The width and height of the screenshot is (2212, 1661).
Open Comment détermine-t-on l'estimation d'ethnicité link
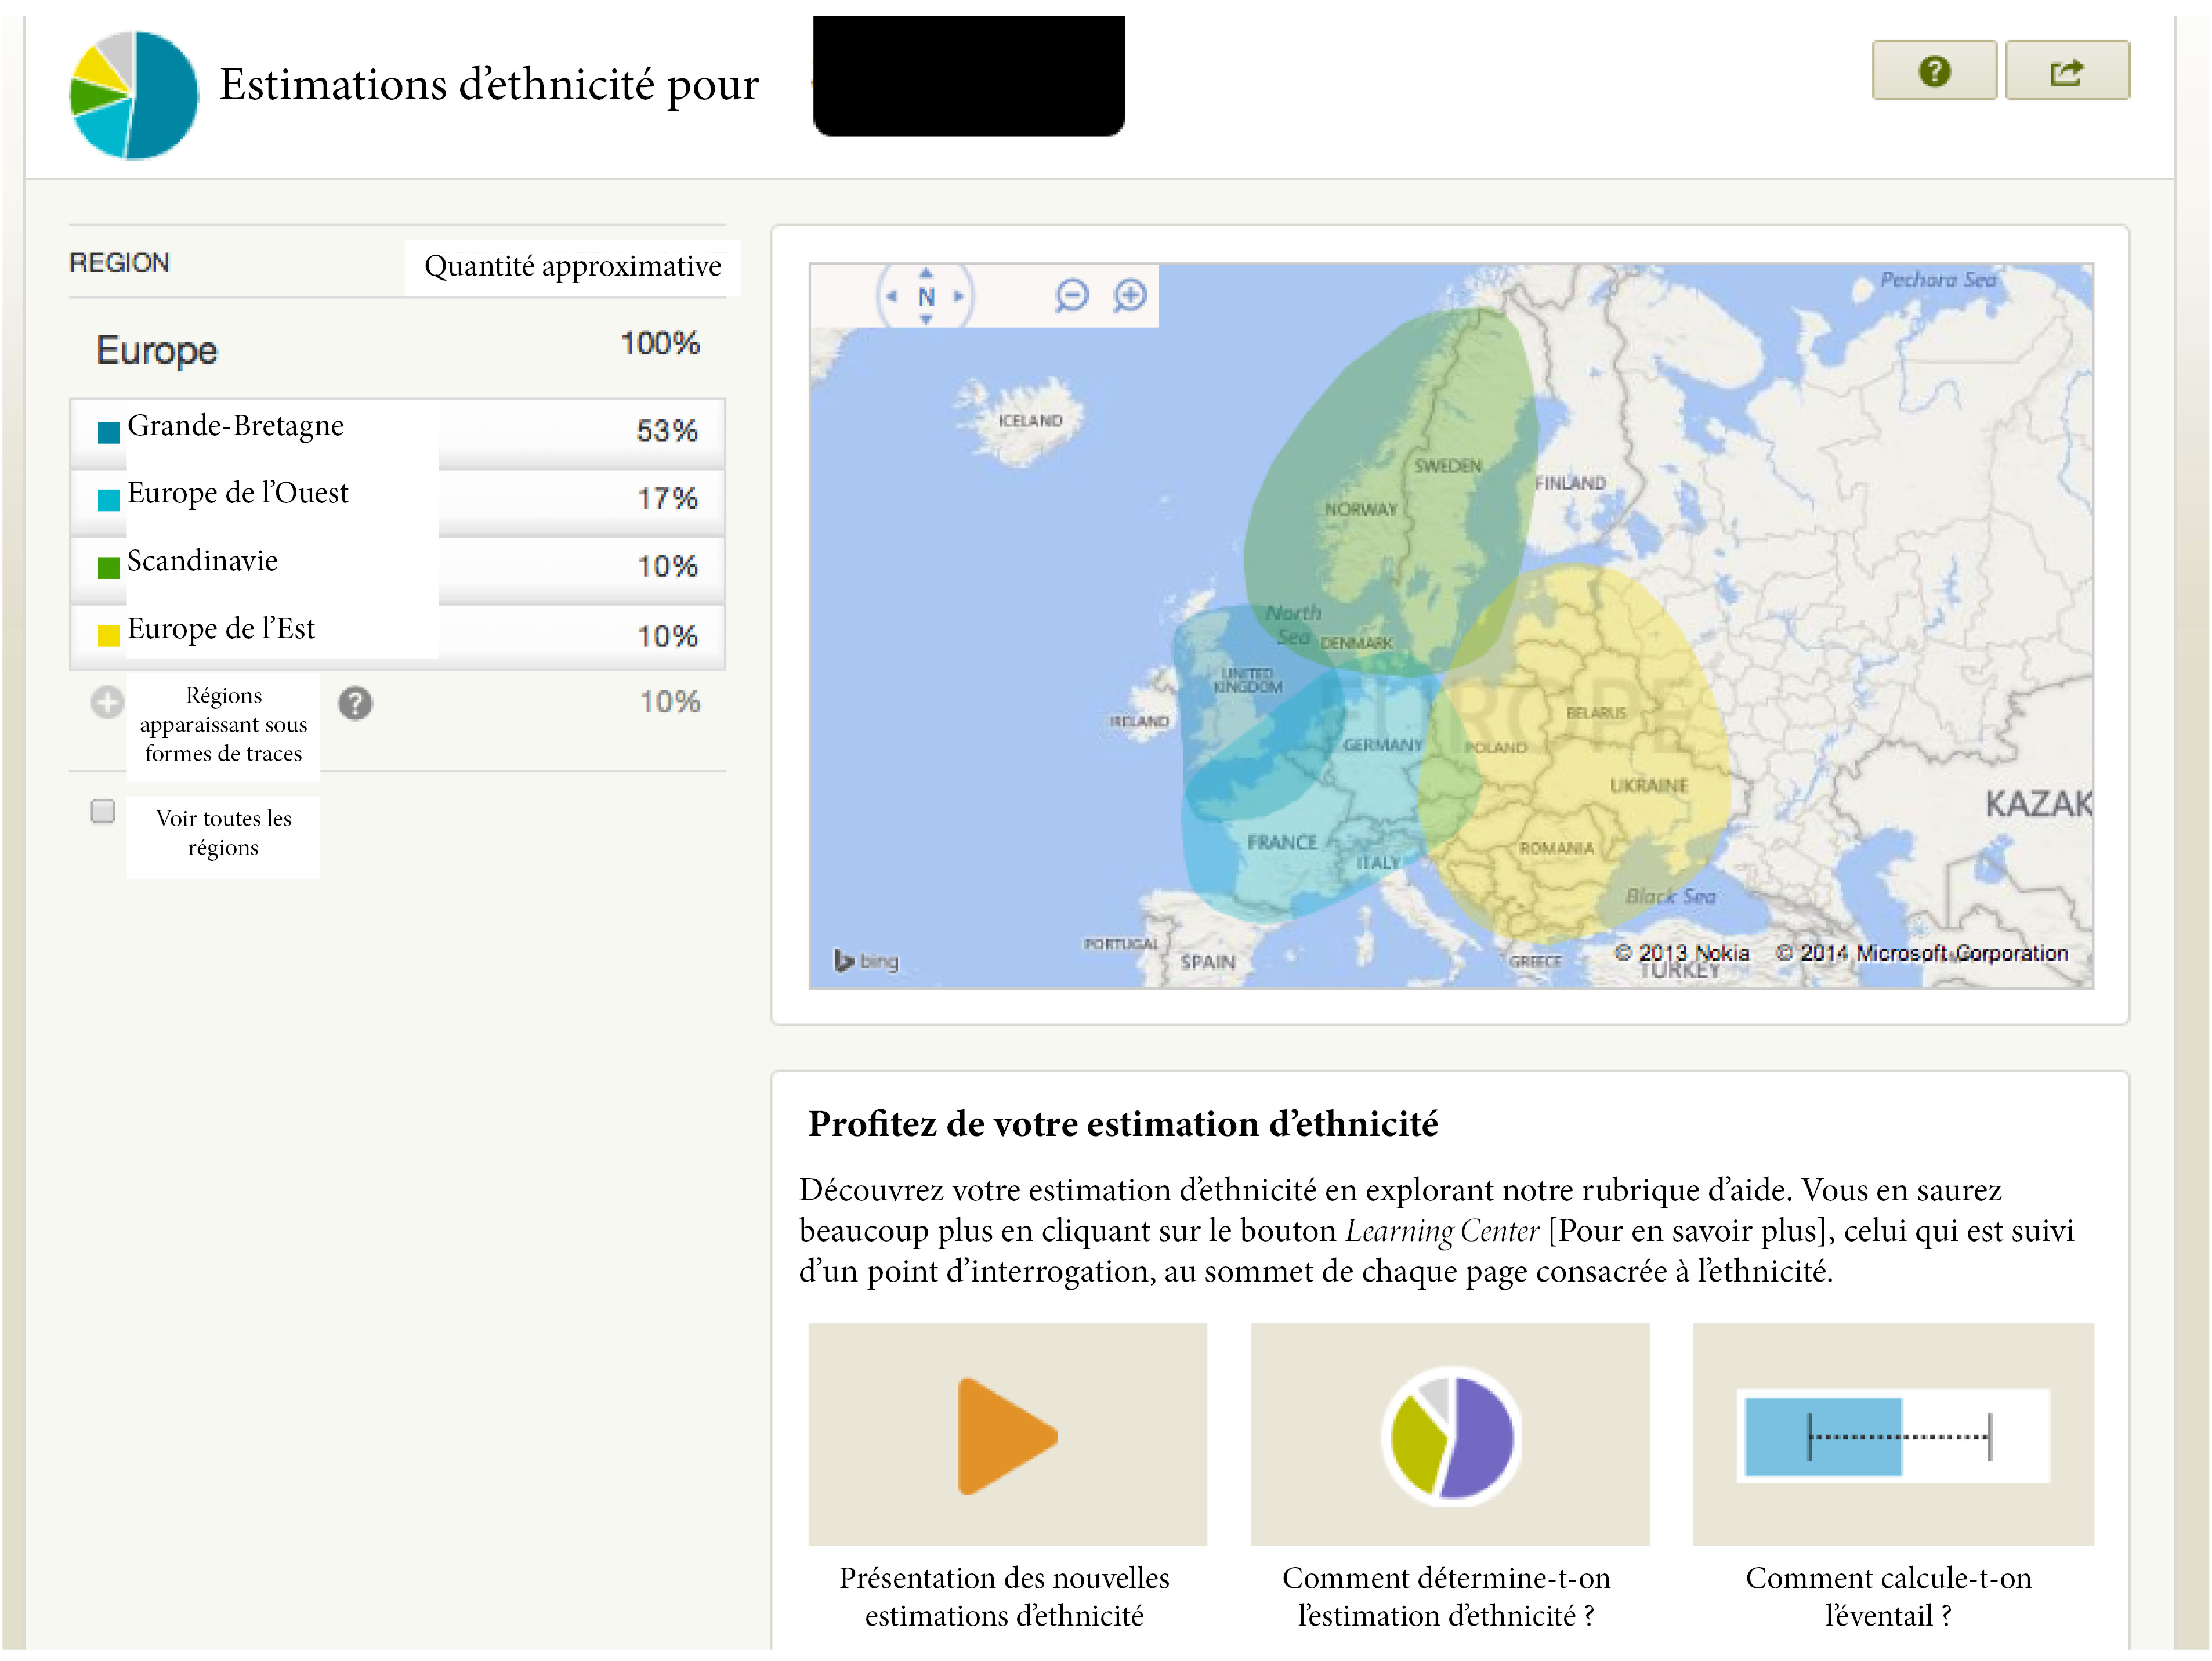click(x=1446, y=1597)
